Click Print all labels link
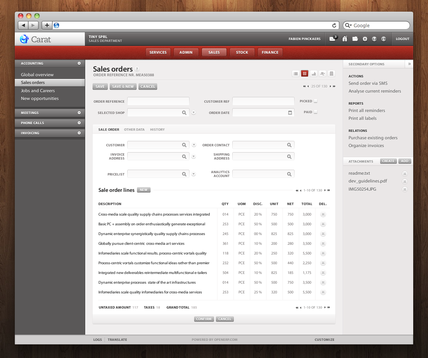428x358 pixels. tap(363, 118)
